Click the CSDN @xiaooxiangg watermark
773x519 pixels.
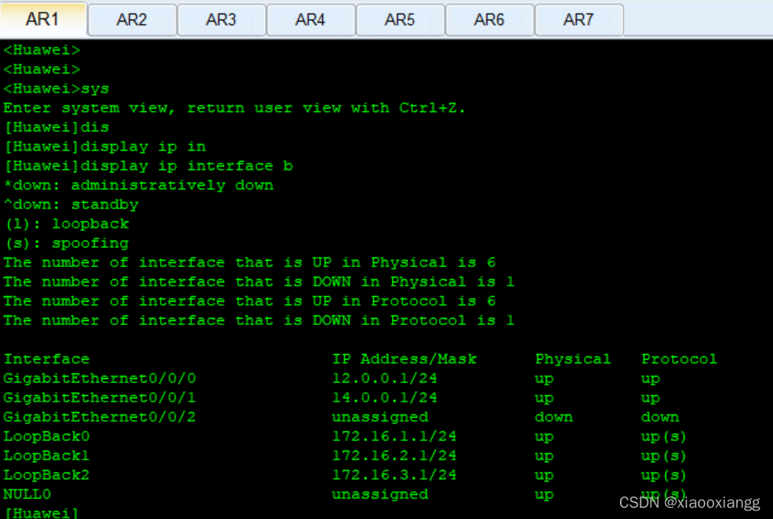(x=689, y=503)
